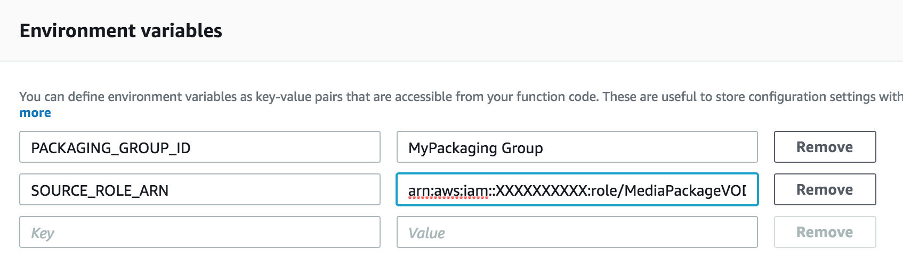Click the "ID" suffix in PACKAGING_GROUP_ID key
The image size is (903, 267).
coord(183,148)
